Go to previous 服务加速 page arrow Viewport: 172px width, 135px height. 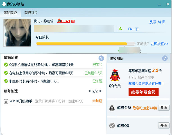tap(90, 91)
